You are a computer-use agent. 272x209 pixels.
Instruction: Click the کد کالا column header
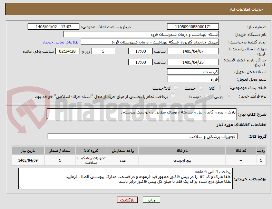241,151
